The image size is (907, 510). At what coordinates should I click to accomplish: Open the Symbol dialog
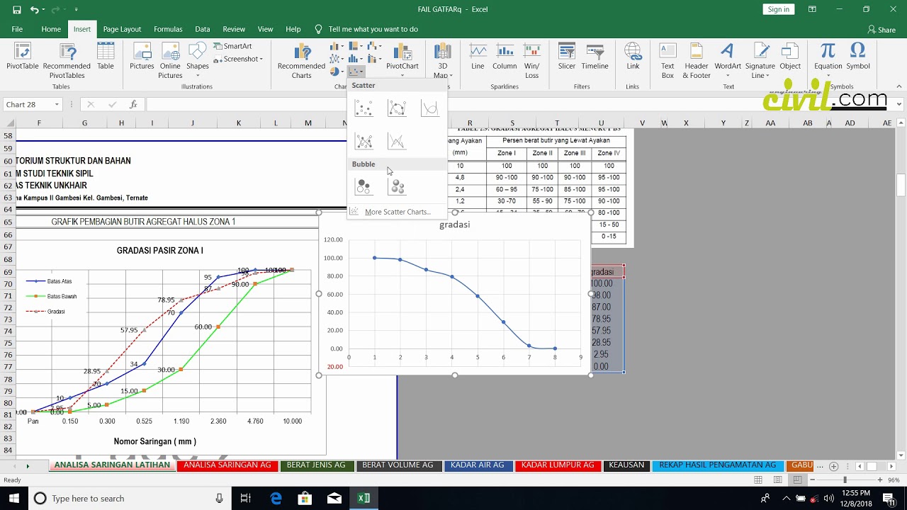coord(857,57)
